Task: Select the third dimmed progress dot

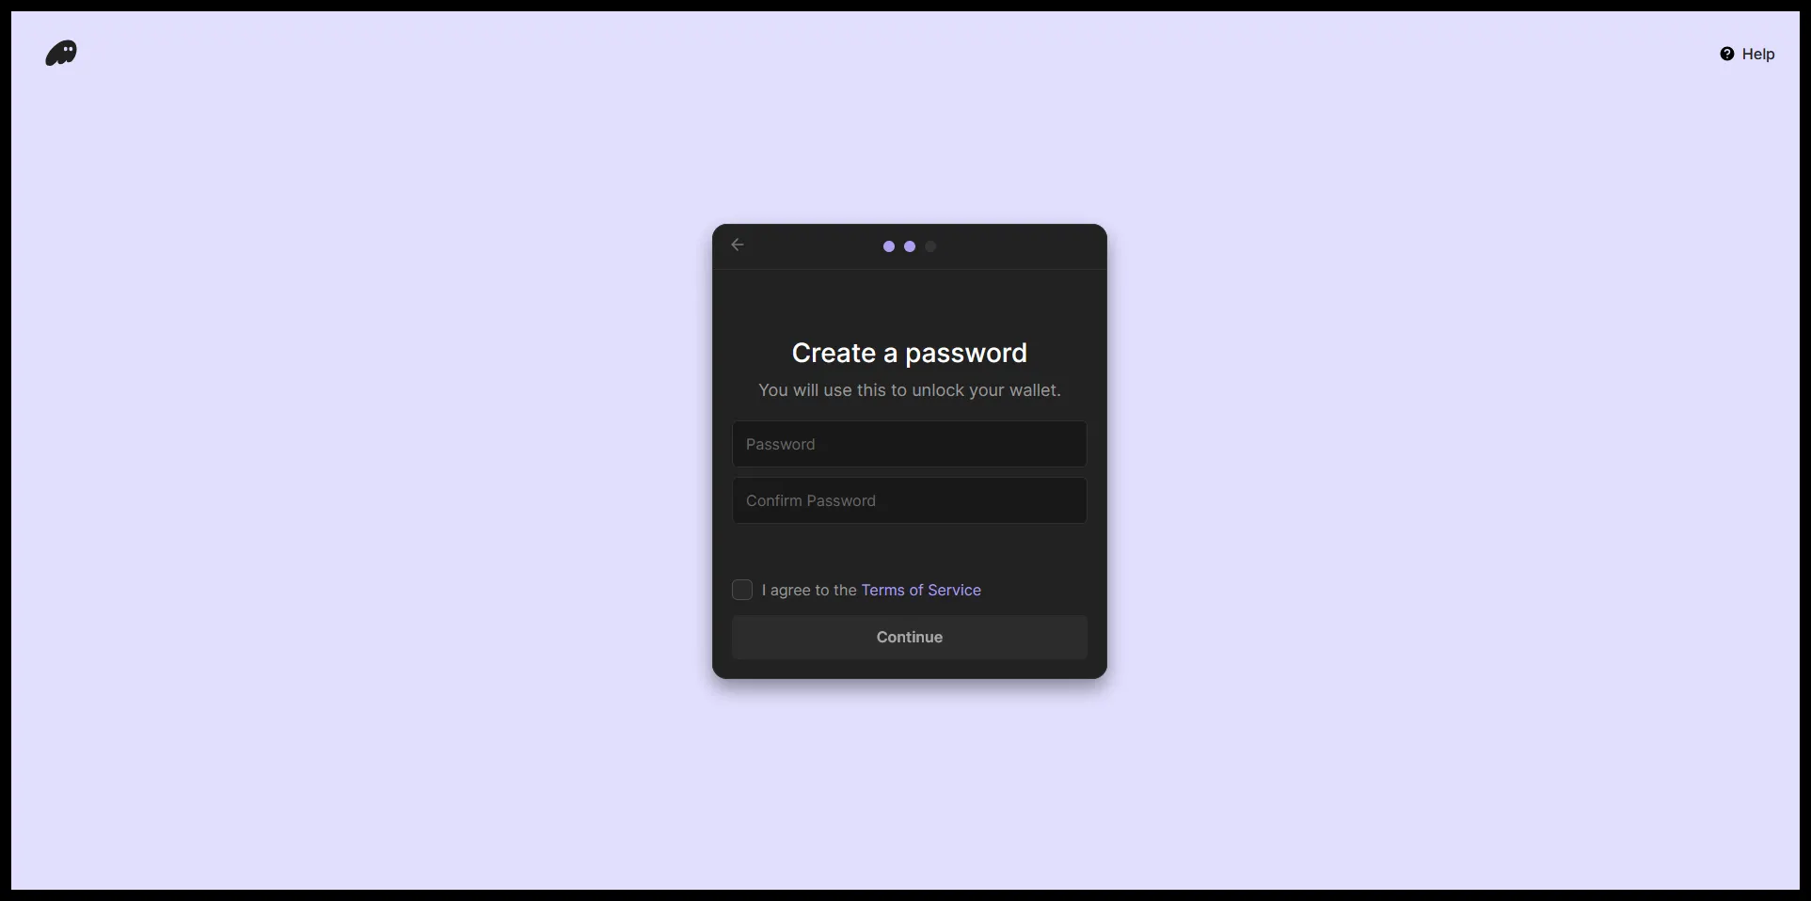Action: click(x=930, y=246)
